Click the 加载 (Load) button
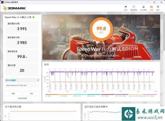The width and height of the screenshot is (165, 121). [x=13, y=94]
